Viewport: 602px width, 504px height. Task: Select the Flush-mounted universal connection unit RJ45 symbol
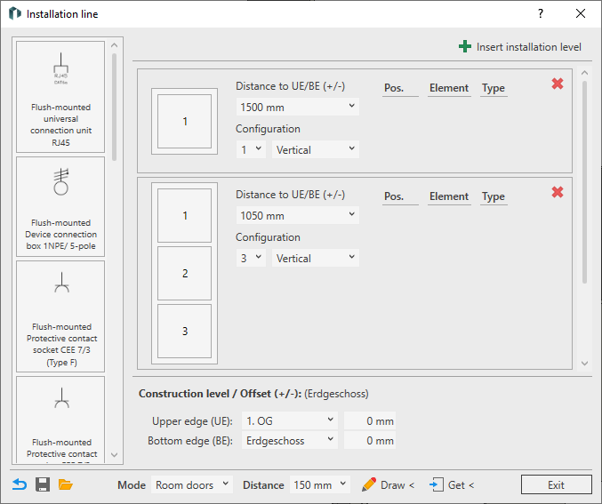pos(60,96)
